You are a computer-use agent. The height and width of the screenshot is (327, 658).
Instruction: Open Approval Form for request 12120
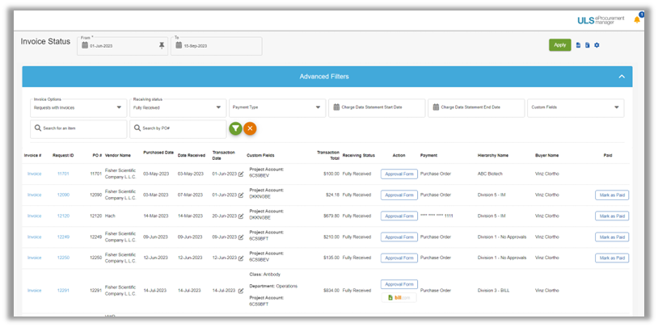coord(399,216)
